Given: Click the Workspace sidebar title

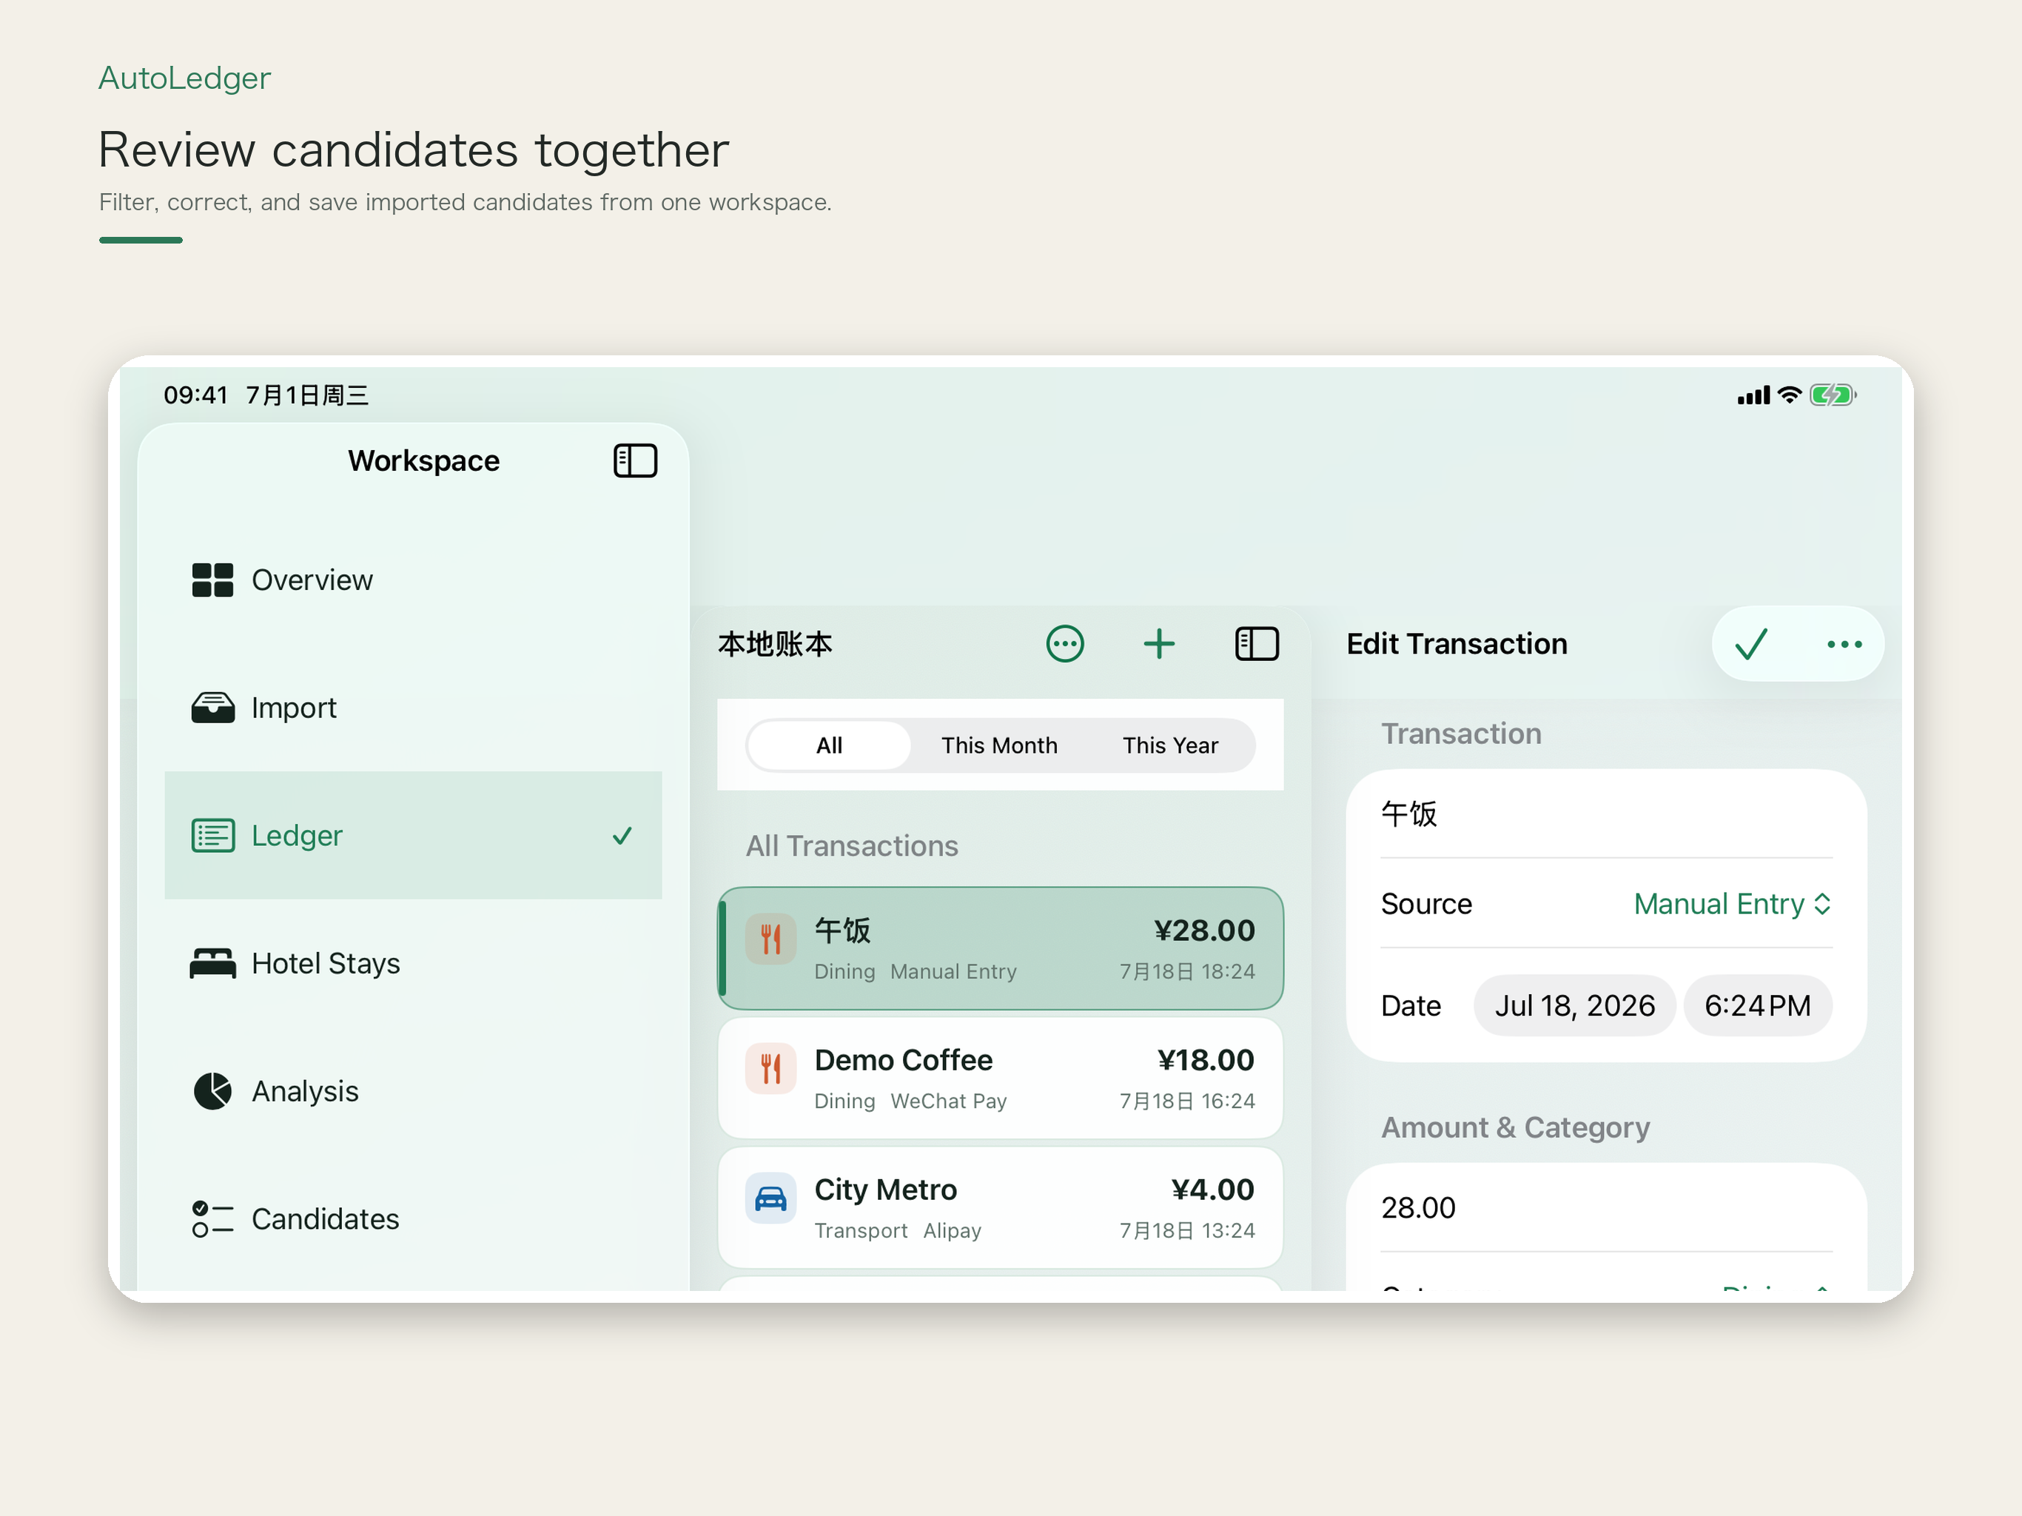Looking at the screenshot, I should pyautogui.click(x=424, y=461).
